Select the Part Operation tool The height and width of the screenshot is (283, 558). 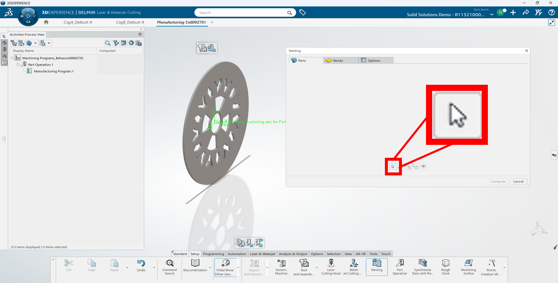[400, 267]
